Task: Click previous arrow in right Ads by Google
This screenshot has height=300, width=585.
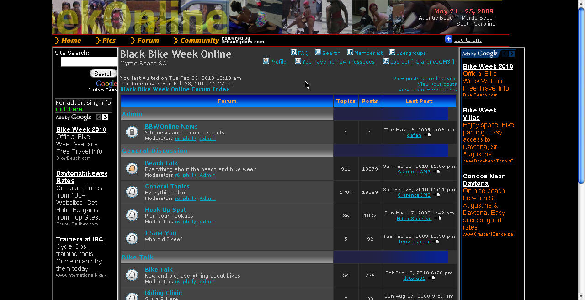Action: point(504,54)
